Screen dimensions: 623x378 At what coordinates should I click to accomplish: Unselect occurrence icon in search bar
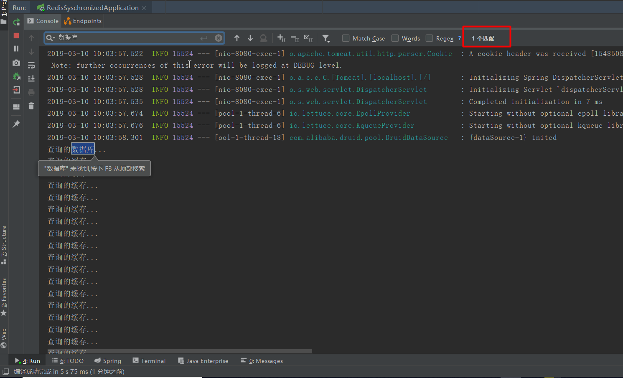coord(295,39)
